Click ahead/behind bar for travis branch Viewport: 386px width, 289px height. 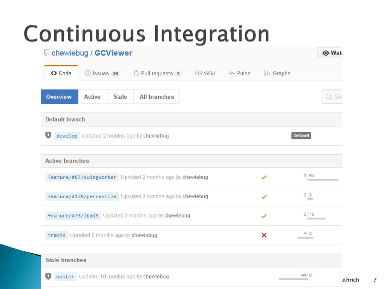click(x=305, y=235)
